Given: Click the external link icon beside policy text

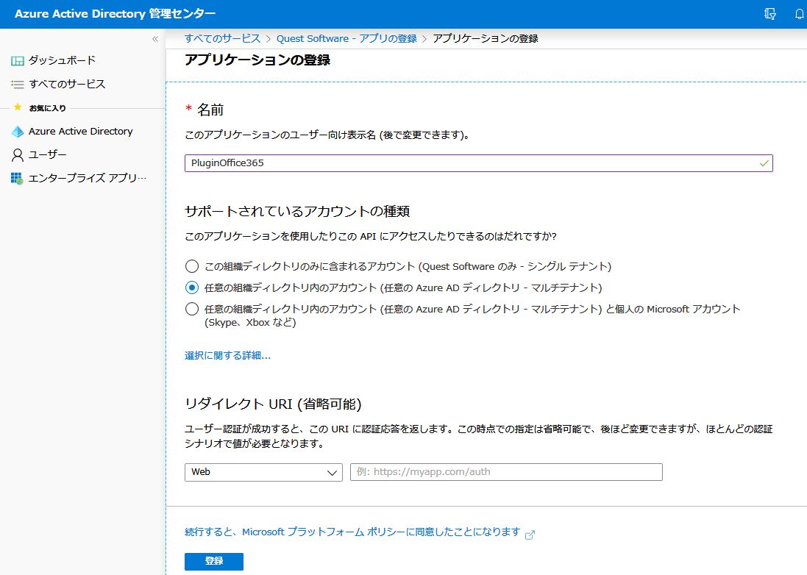Looking at the screenshot, I should [530, 535].
